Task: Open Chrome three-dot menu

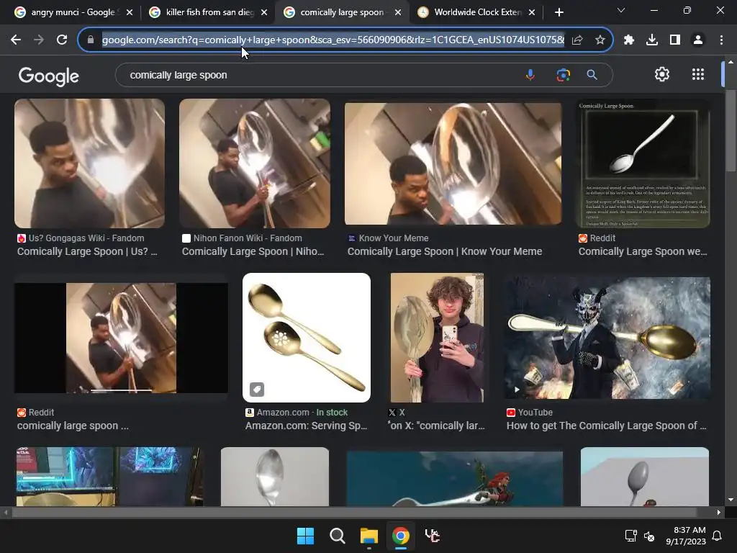Action: 721,40
